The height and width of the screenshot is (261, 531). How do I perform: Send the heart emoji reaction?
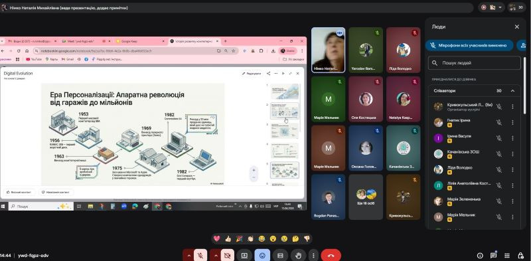[x=217, y=238]
